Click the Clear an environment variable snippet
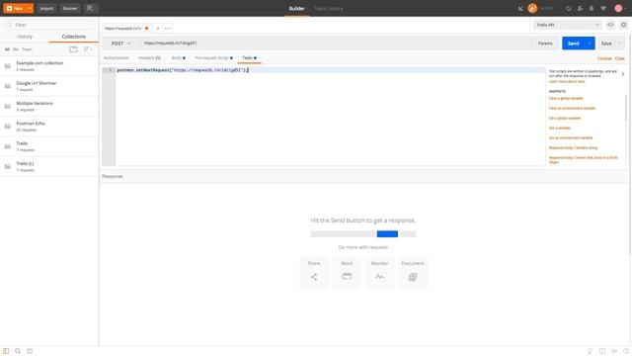This screenshot has height=356, width=632. coord(572,108)
